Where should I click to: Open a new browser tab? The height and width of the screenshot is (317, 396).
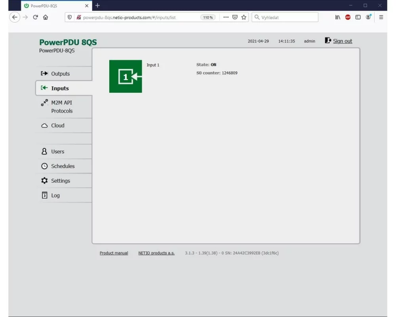click(97, 6)
